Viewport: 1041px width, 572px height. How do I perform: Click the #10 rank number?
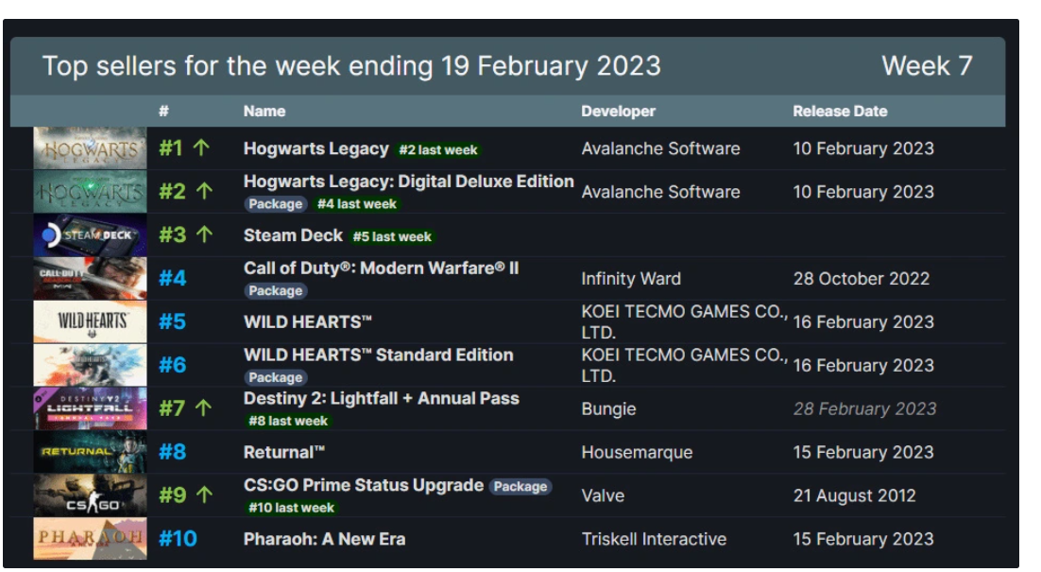tap(178, 538)
